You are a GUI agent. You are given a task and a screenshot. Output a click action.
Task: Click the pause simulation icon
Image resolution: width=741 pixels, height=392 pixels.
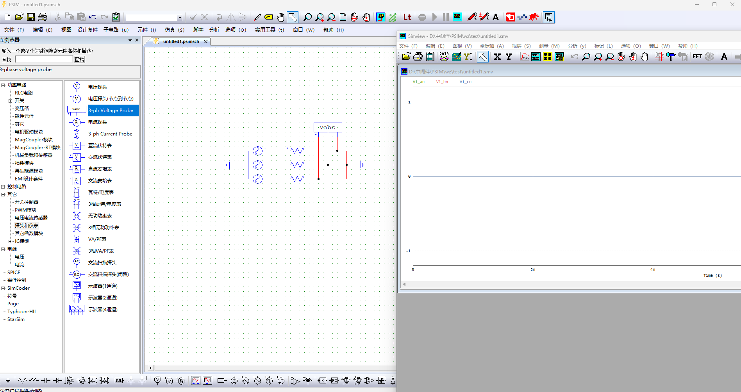[x=446, y=17]
